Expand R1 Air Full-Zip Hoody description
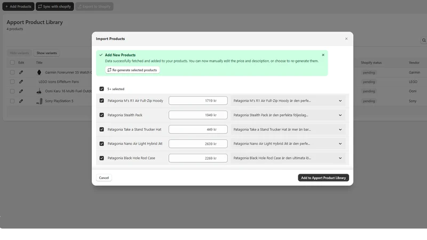The height and width of the screenshot is (240, 427). pos(340,101)
